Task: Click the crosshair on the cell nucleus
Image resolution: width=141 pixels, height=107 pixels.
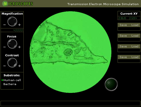Action: (x=70, y=53)
